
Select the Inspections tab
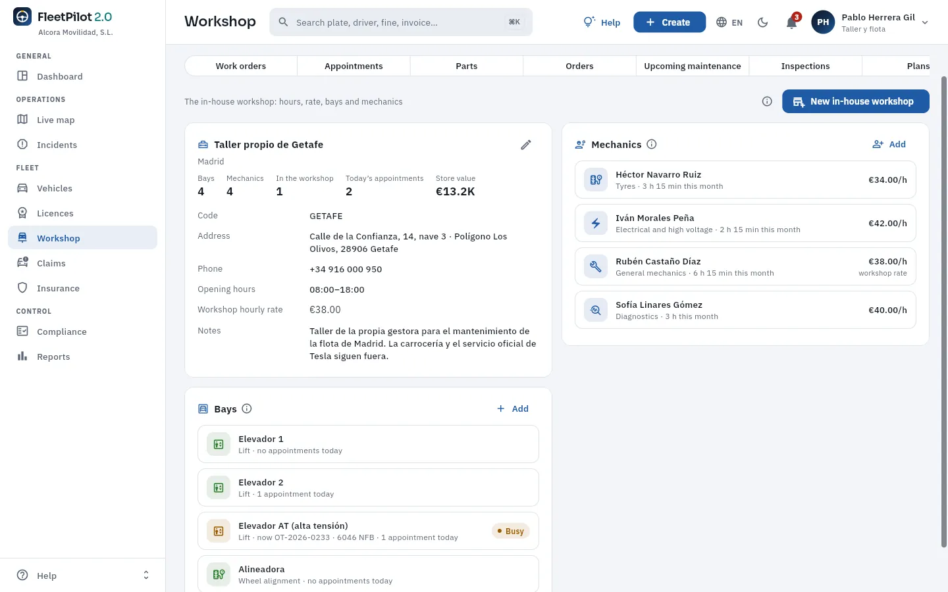[x=805, y=66]
